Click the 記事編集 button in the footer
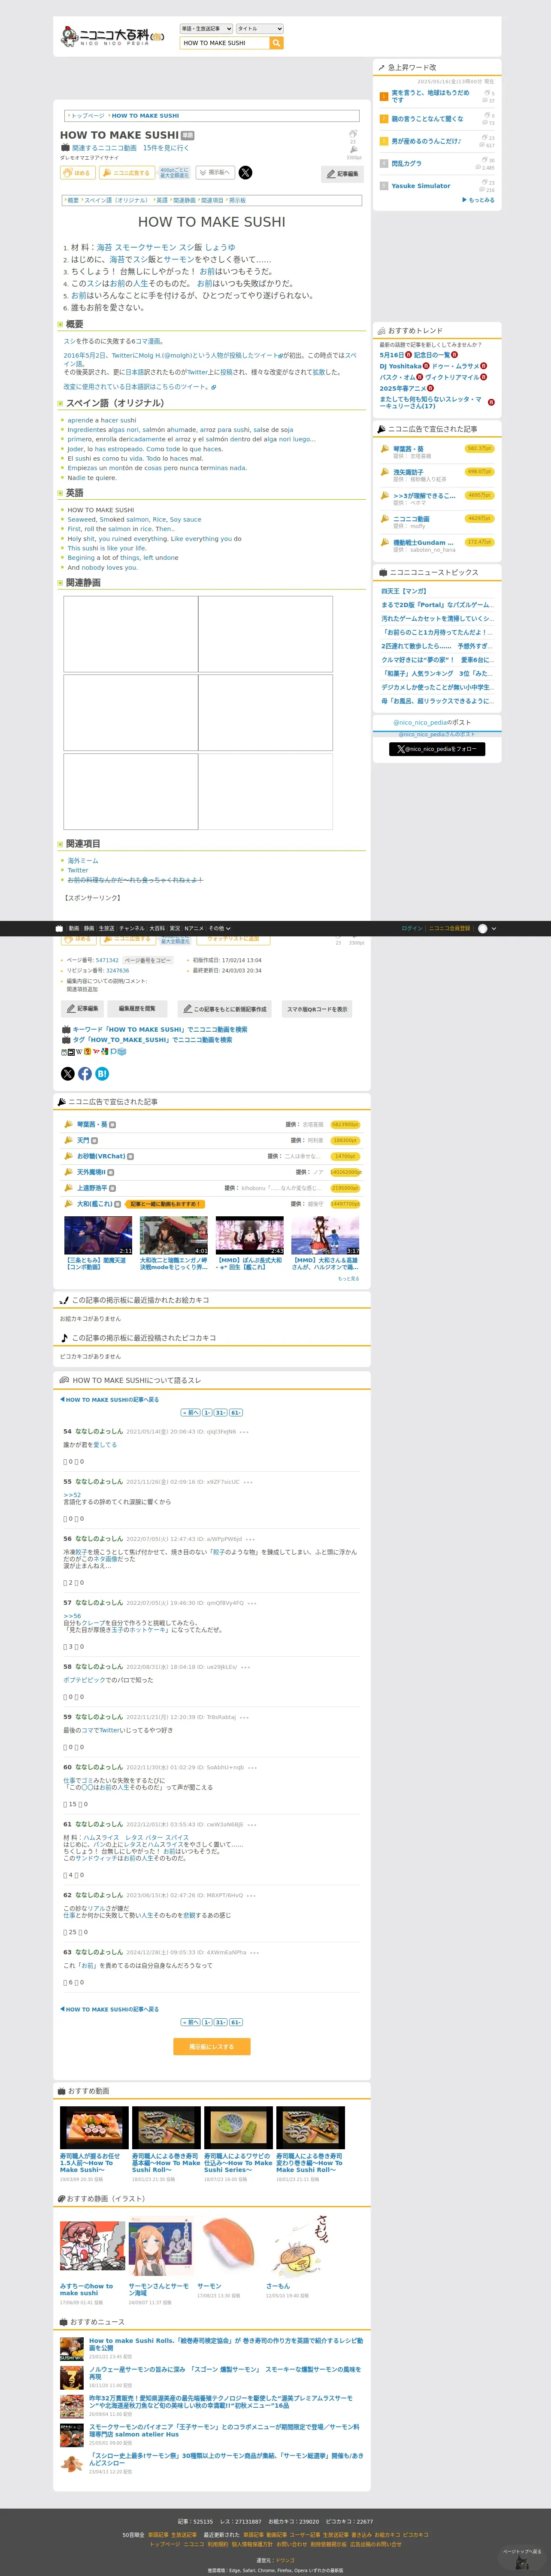551x2576 pixels. [82, 1008]
